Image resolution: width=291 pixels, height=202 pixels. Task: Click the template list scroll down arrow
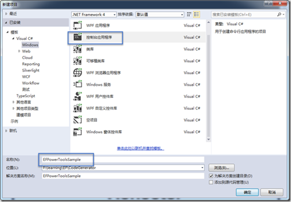(209, 140)
